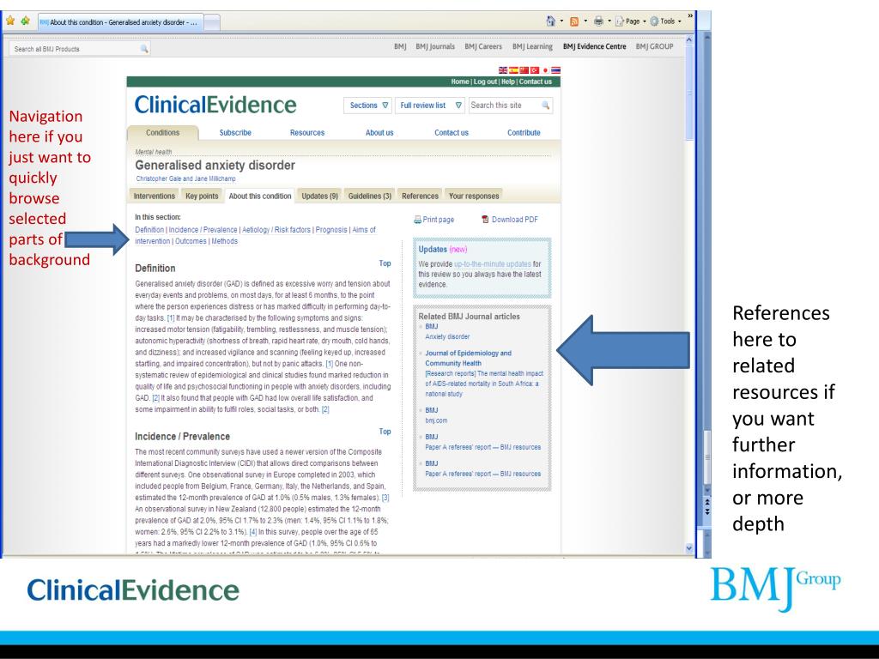Click the browser Print icon
Image resolution: width=879 pixels, height=659 pixels.
point(598,21)
